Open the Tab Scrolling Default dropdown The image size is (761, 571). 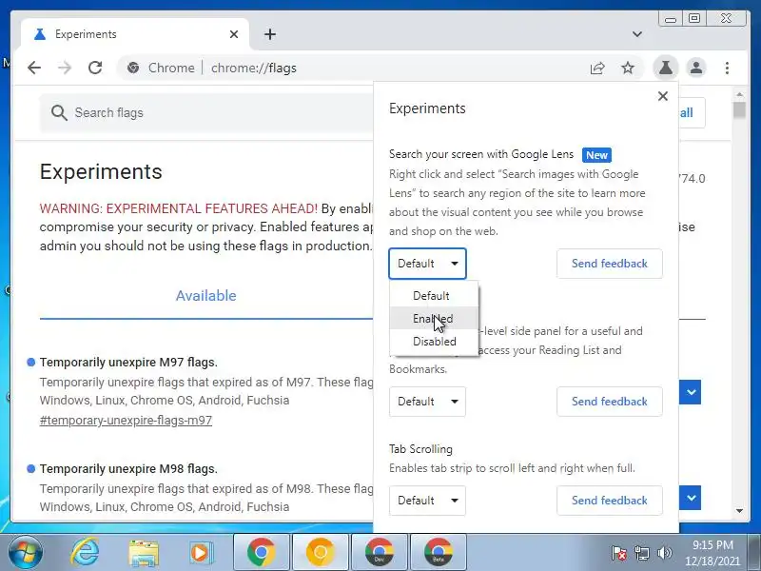pos(427,501)
